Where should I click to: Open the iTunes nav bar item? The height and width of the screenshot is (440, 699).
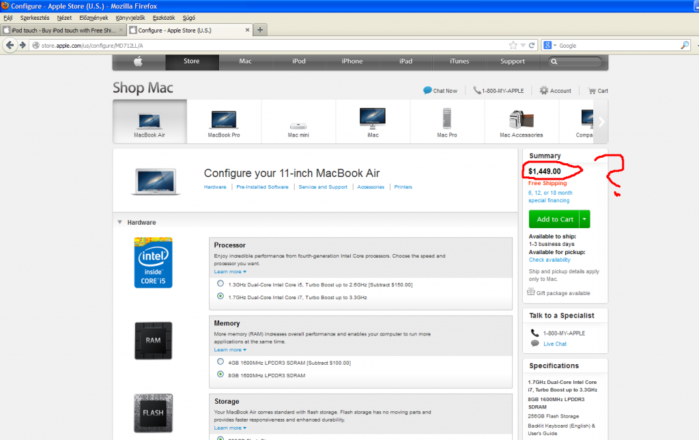tap(459, 61)
